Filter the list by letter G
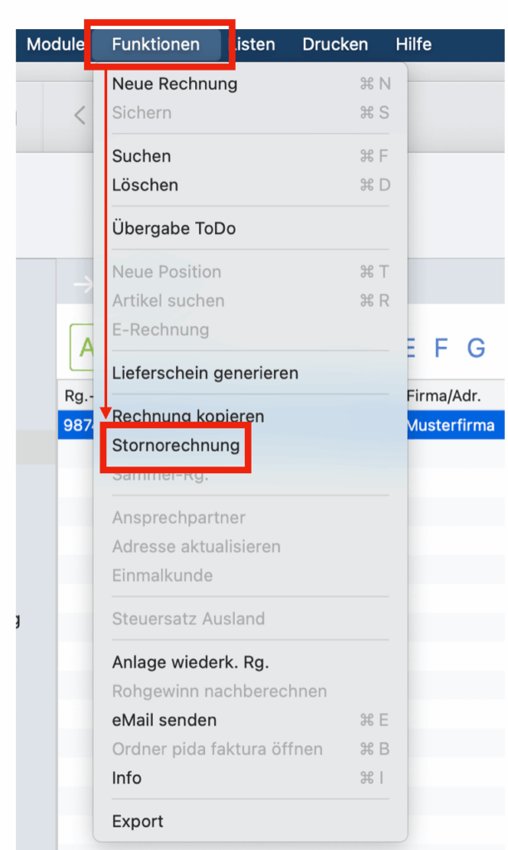This screenshot has width=508, height=850. [476, 349]
